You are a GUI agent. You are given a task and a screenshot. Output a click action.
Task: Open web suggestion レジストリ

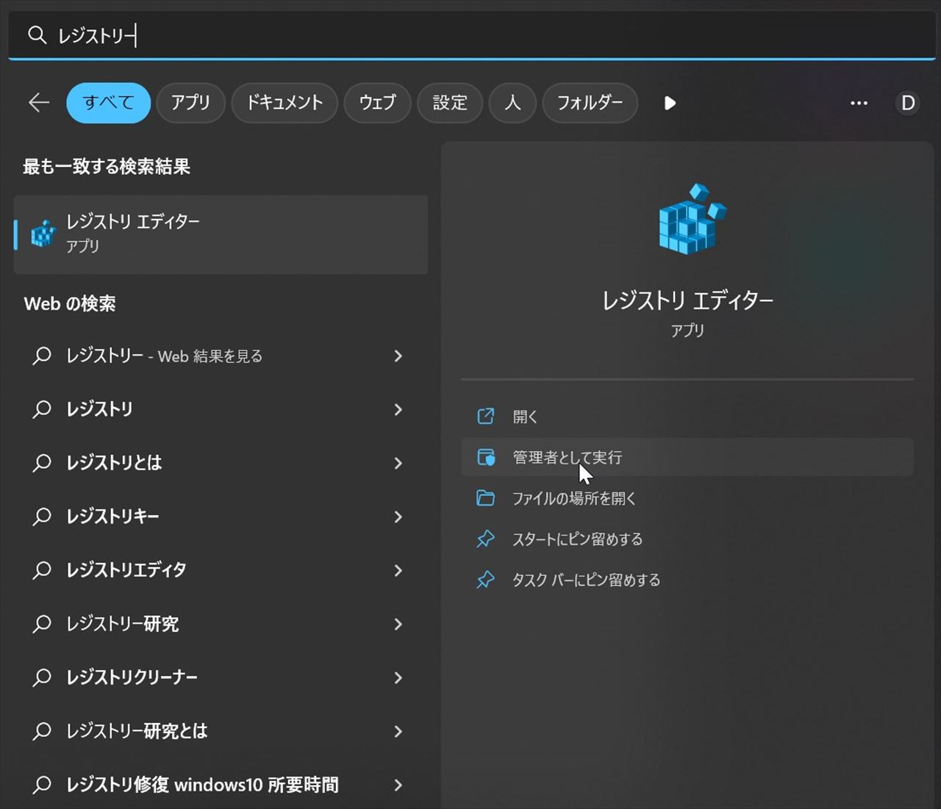pyautogui.click(x=221, y=409)
